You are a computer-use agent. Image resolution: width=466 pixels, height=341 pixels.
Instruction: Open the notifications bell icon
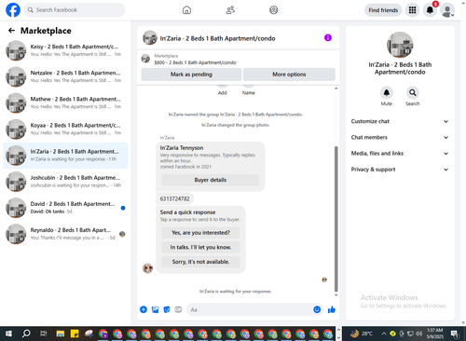tap(430, 10)
